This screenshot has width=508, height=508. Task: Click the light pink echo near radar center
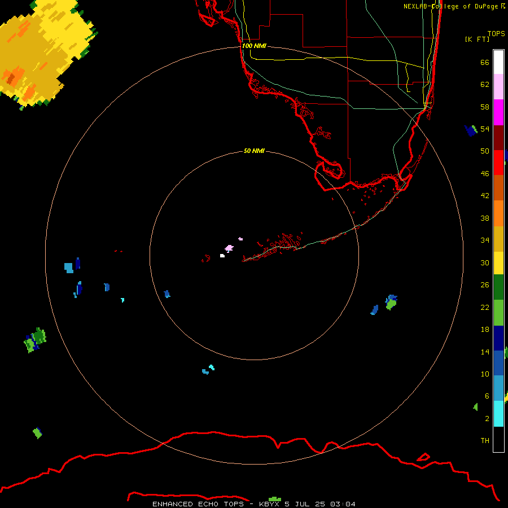(x=229, y=248)
